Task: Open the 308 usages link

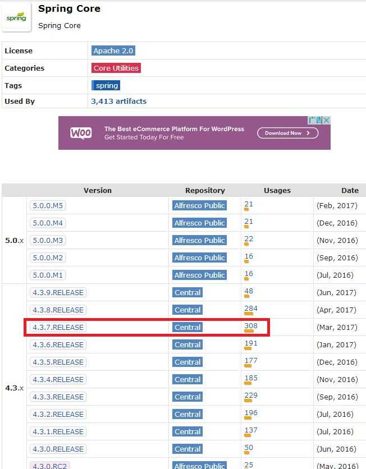Action: [251, 325]
